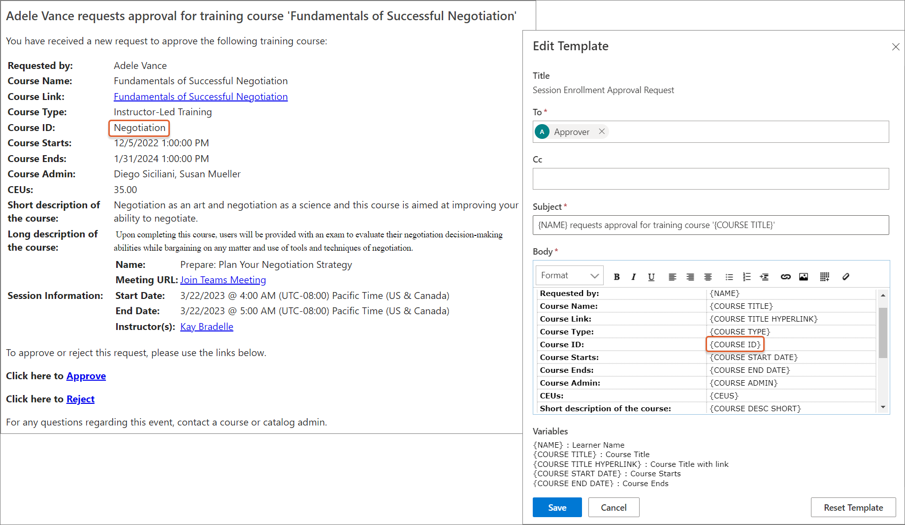Image resolution: width=905 pixels, height=525 pixels.
Task: Toggle underline in the body toolbar
Action: [x=651, y=277]
